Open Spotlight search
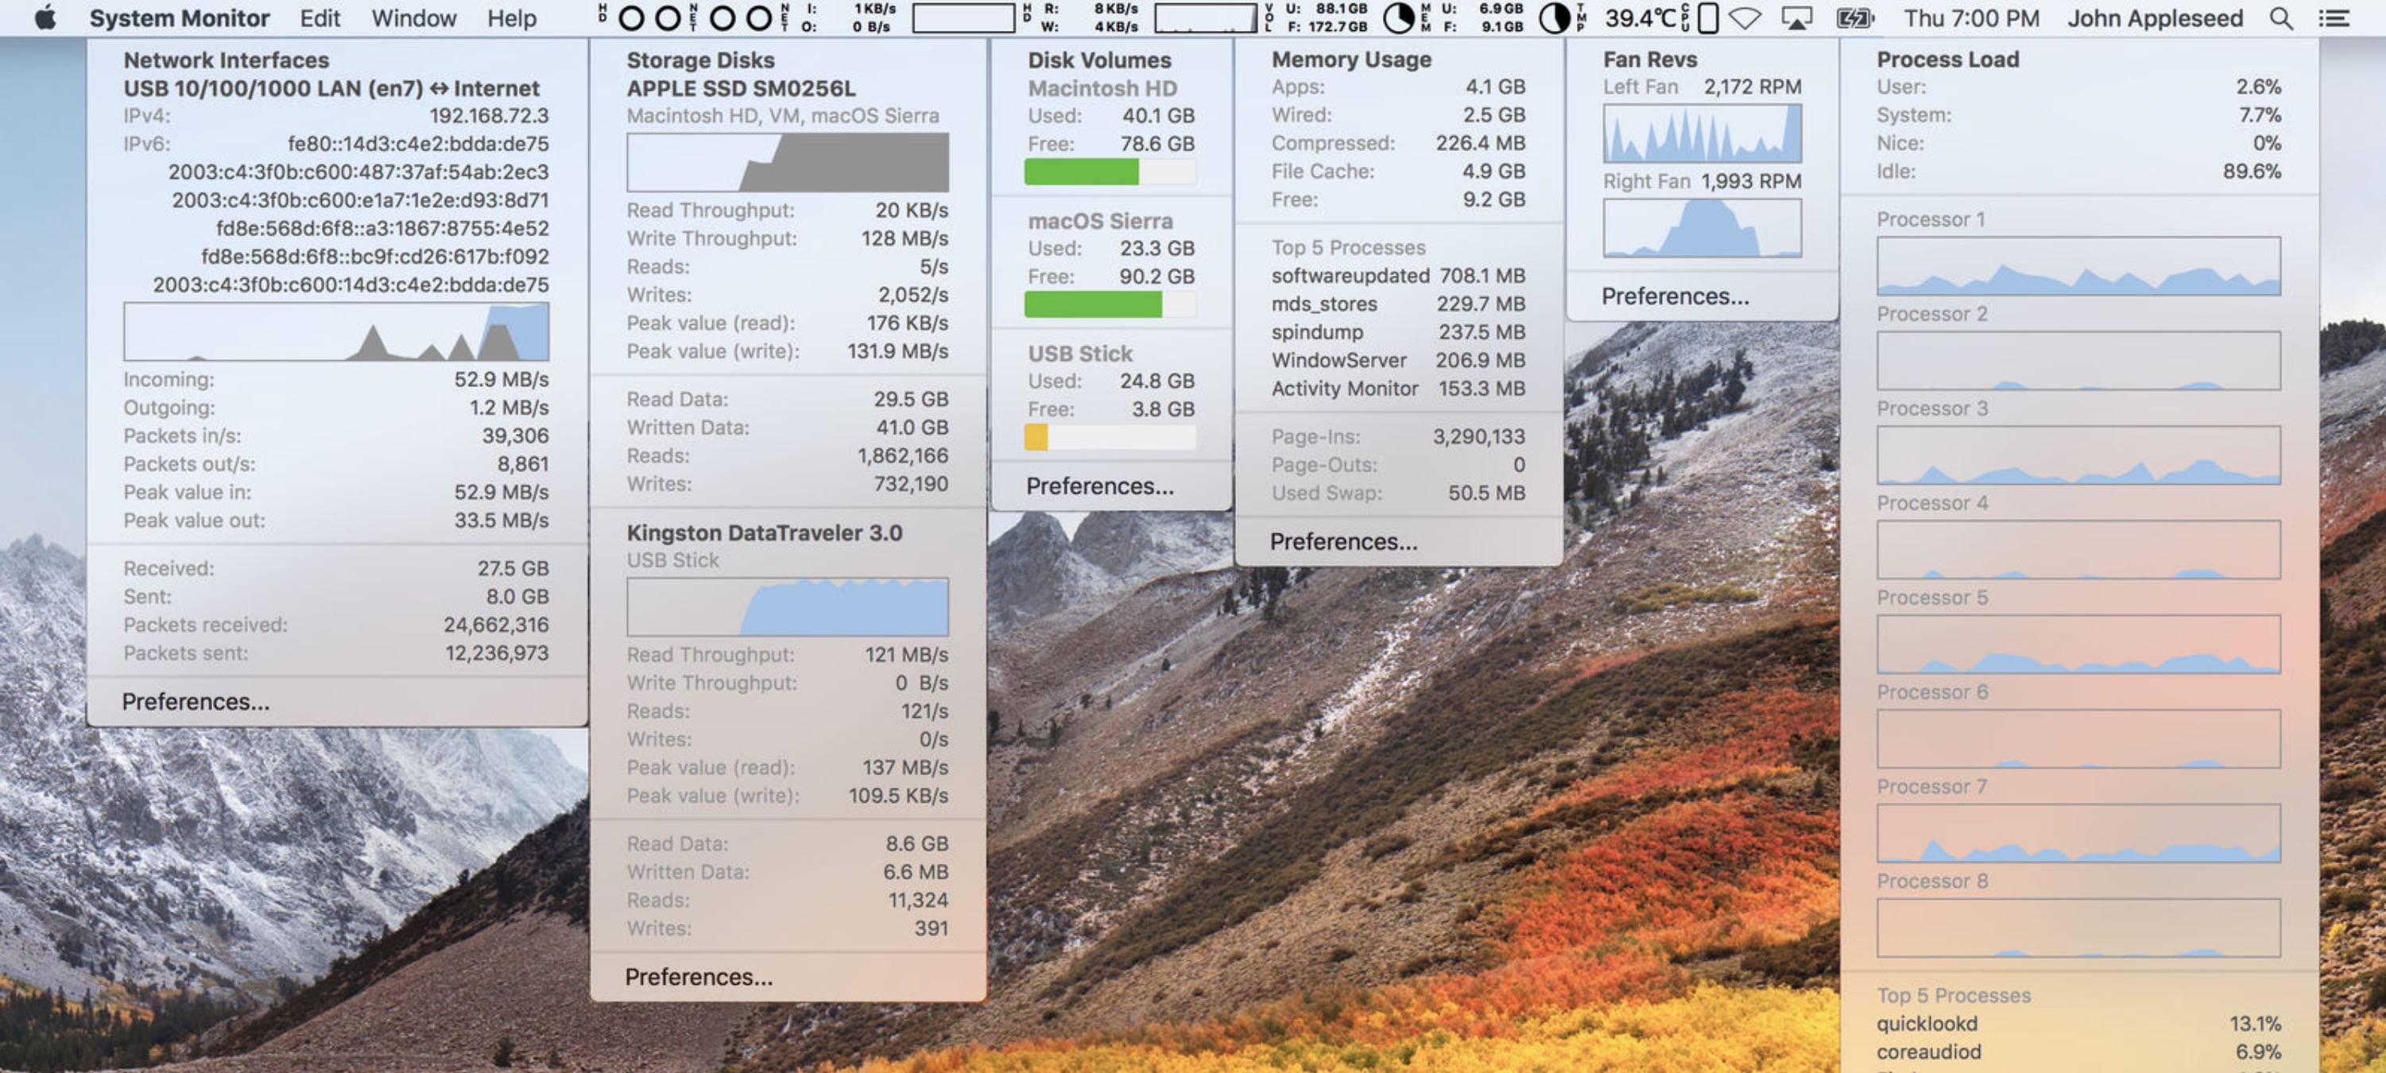The width and height of the screenshot is (2386, 1073). click(x=2281, y=17)
